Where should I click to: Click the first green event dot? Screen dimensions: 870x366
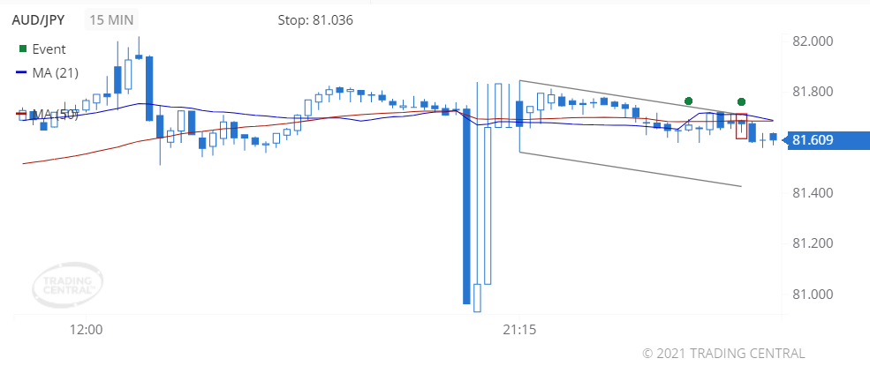[689, 101]
